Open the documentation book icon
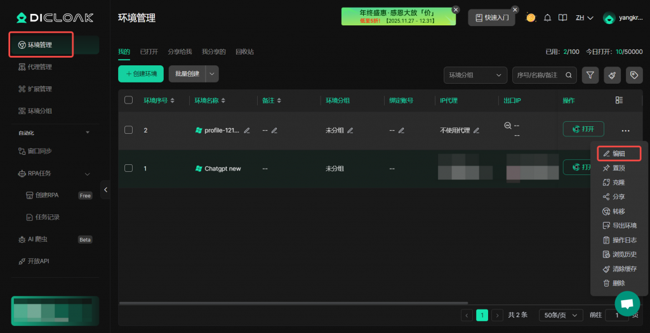 click(562, 18)
